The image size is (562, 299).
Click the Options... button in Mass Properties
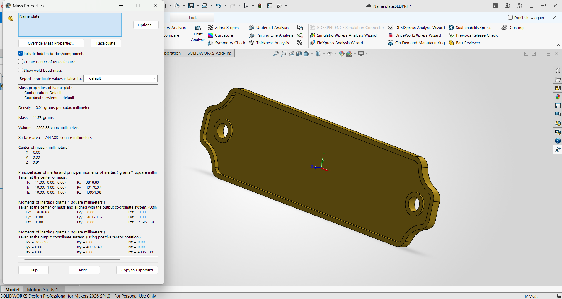pyautogui.click(x=146, y=25)
